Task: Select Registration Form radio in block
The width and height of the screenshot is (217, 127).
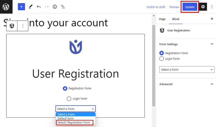Action: point(65,88)
